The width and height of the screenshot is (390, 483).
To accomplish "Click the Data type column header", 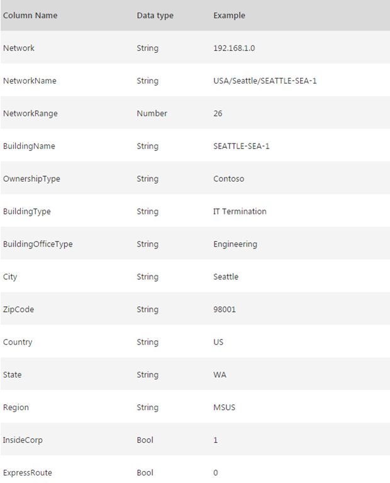I will (155, 15).
